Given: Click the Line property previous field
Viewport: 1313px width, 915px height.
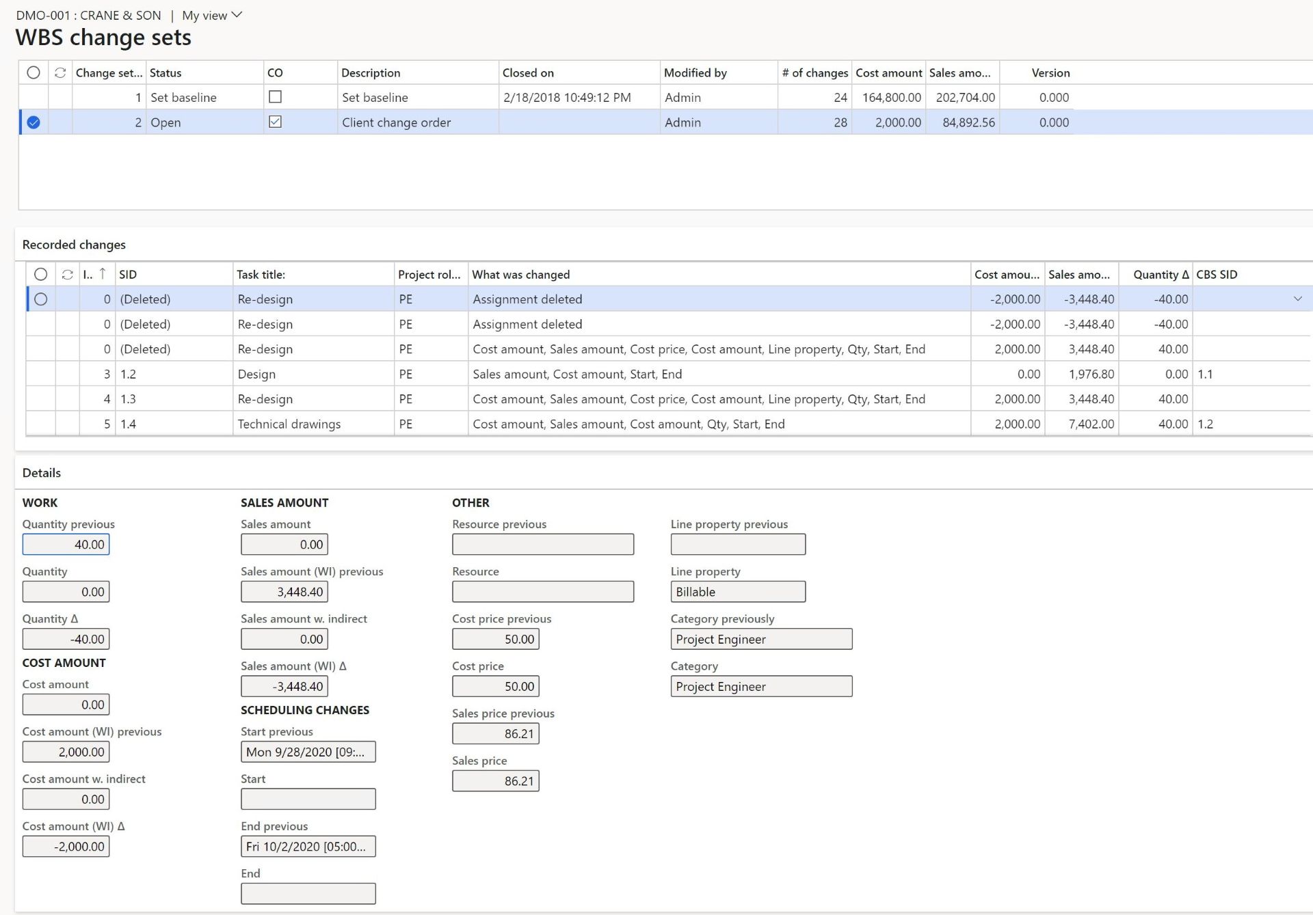Looking at the screenshot, I should pos(738,544).
